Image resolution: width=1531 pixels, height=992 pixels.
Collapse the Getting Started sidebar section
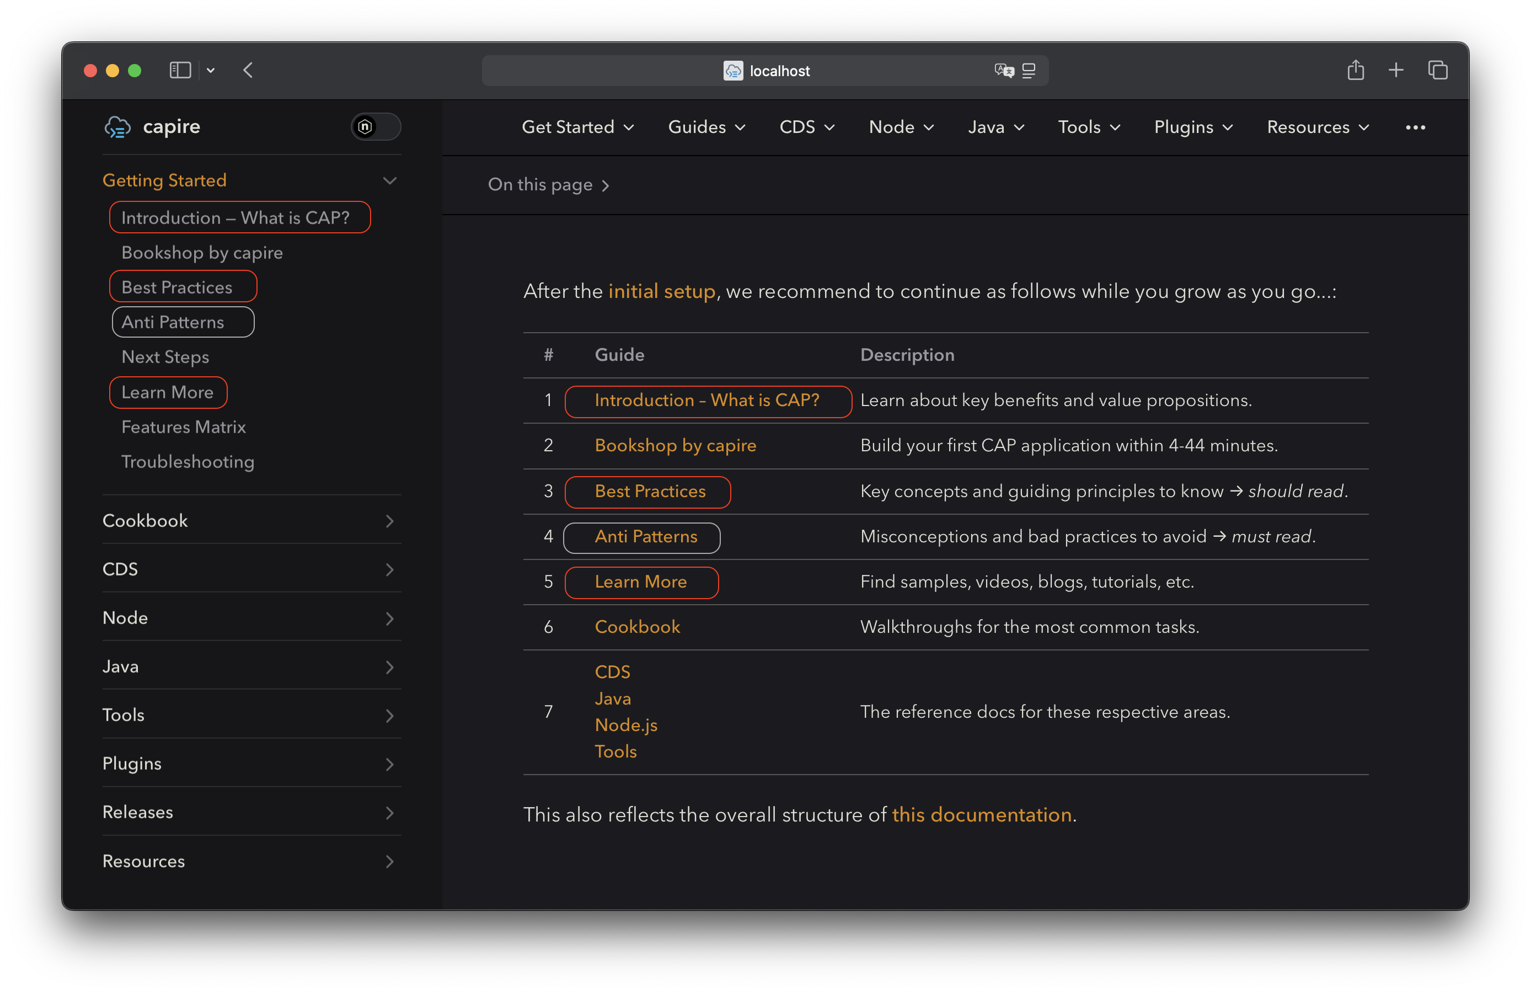click(389, 180)
